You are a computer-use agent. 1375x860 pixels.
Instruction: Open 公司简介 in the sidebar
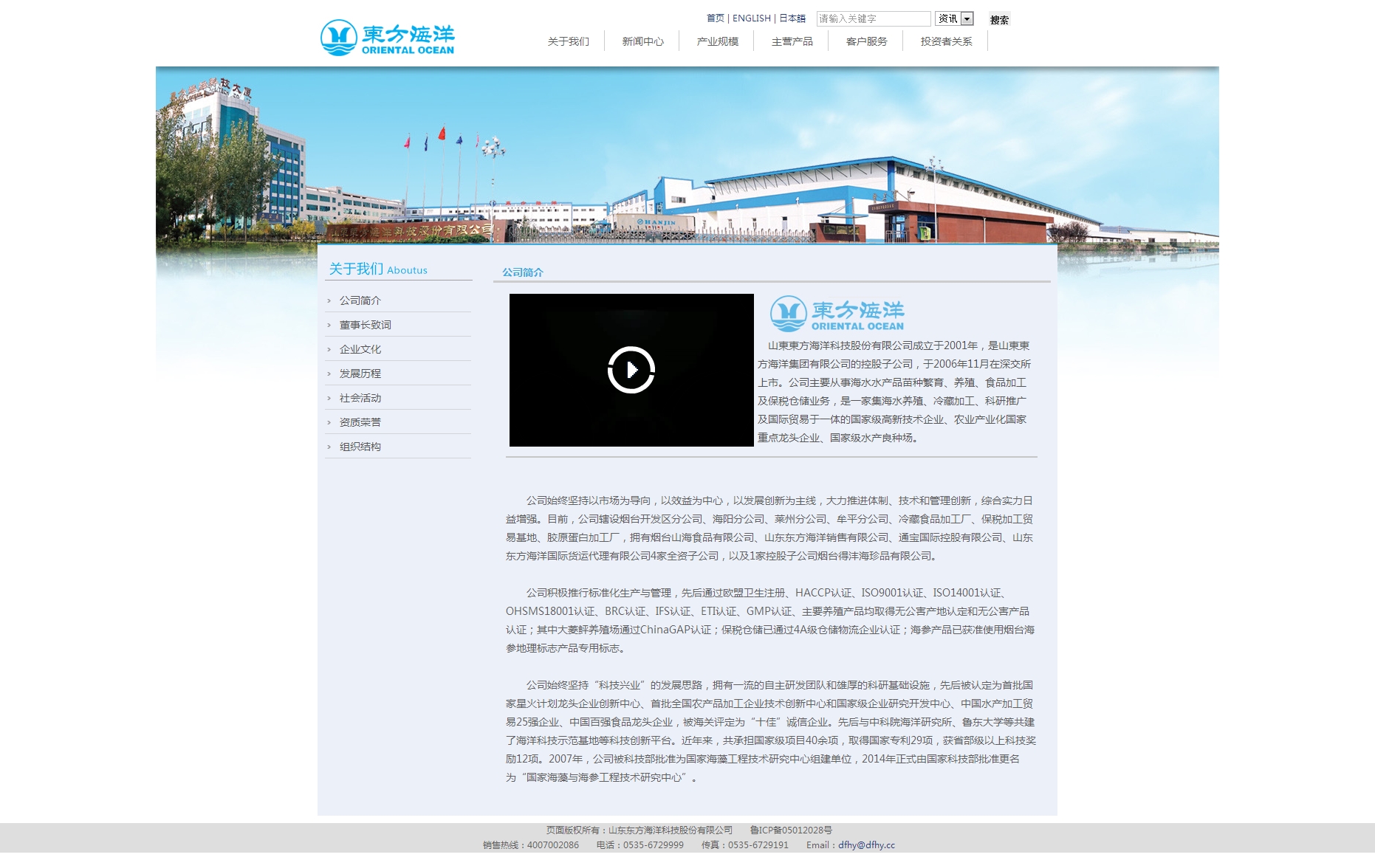(360, 300)
